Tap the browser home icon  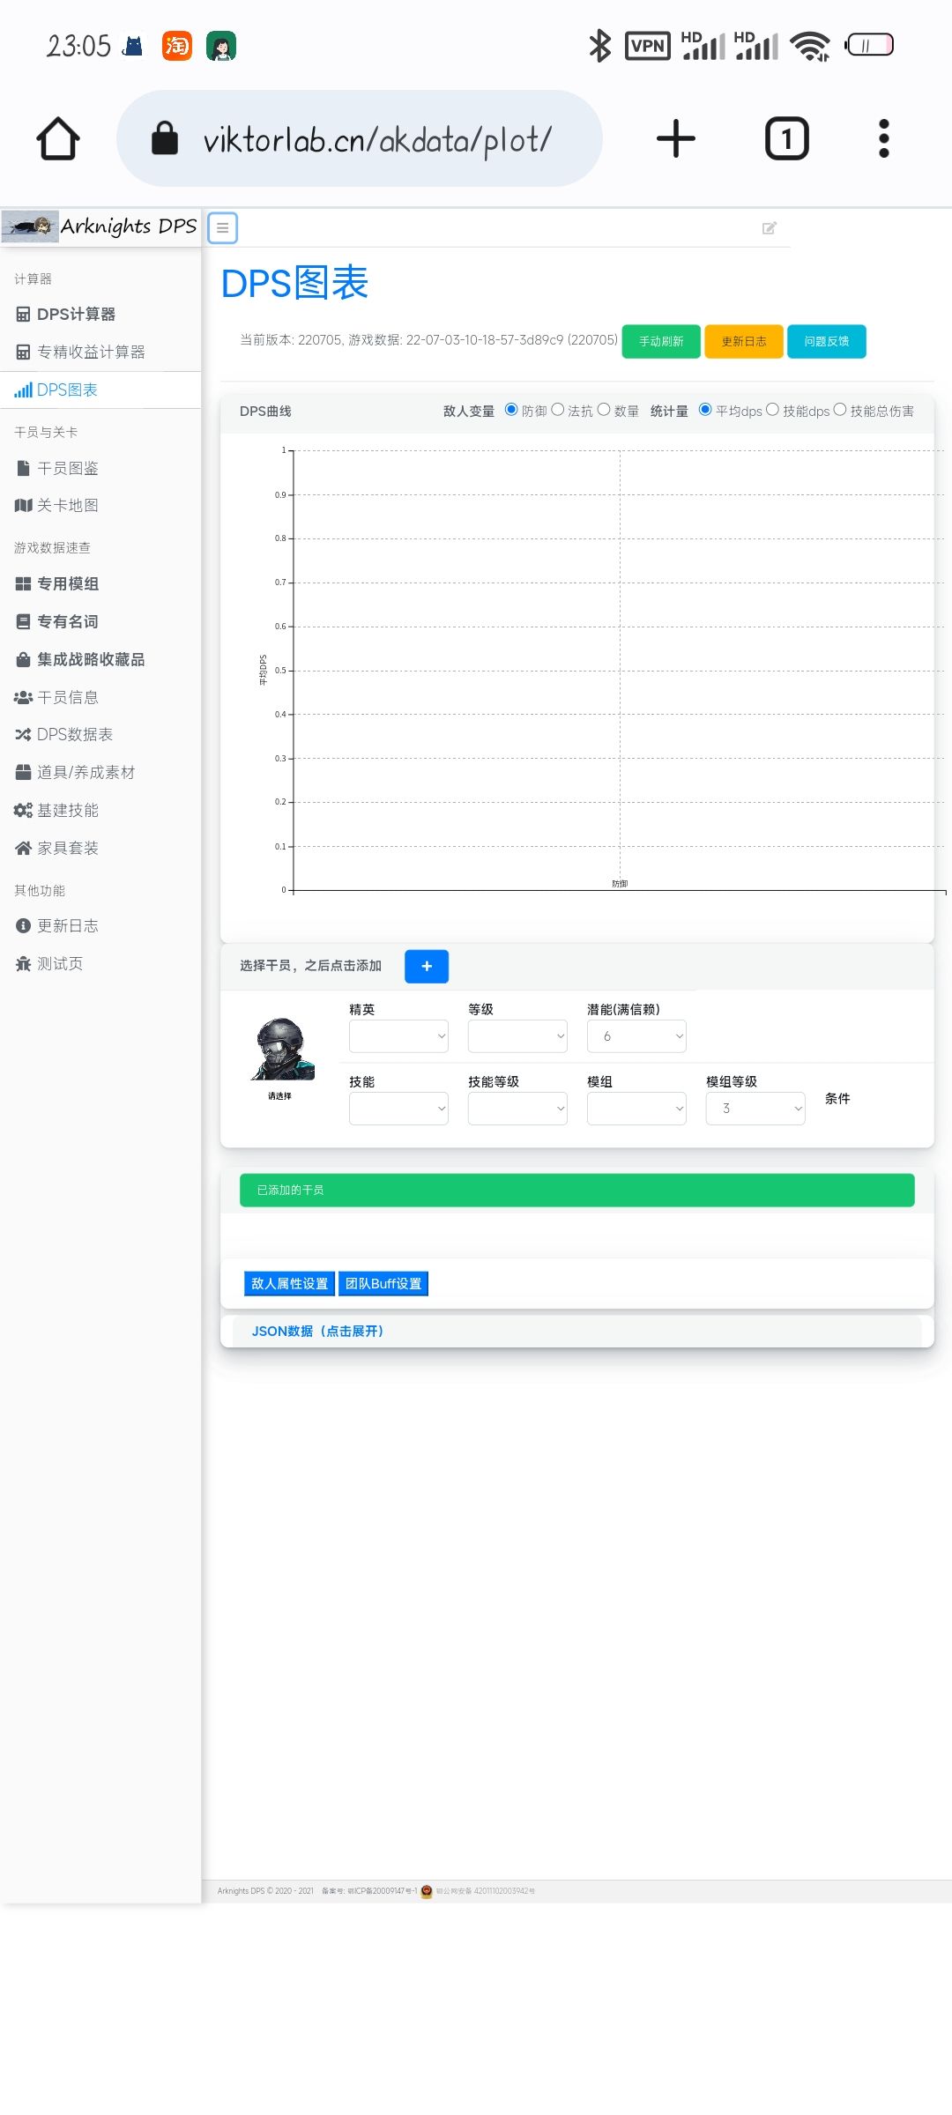[58, 138]
